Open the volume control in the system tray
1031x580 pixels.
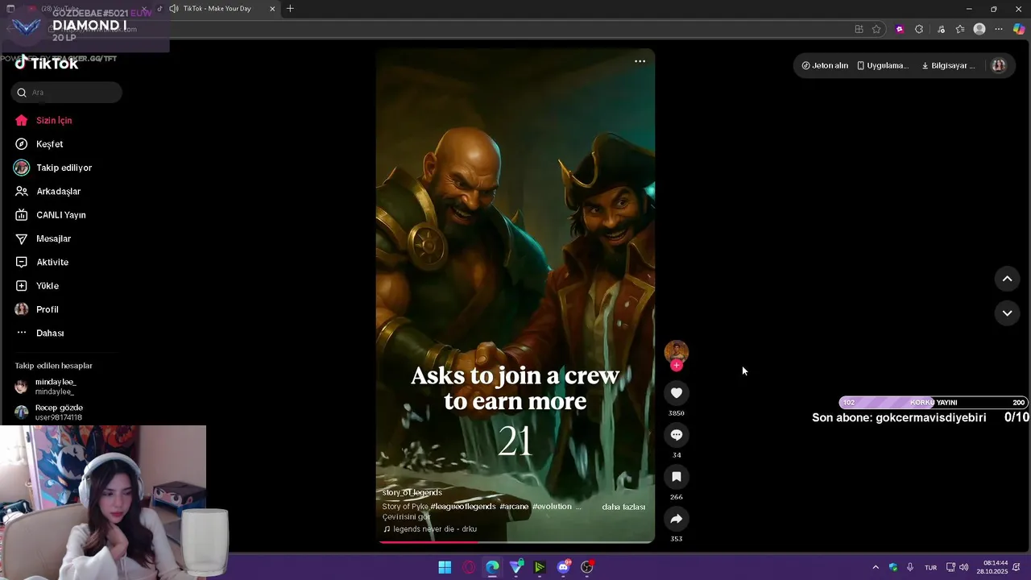pyautogui.click(x=964, y=567)
